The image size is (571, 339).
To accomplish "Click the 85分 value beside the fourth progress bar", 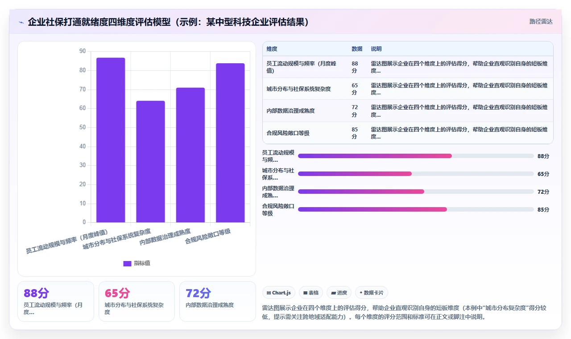I will [543, 210].
